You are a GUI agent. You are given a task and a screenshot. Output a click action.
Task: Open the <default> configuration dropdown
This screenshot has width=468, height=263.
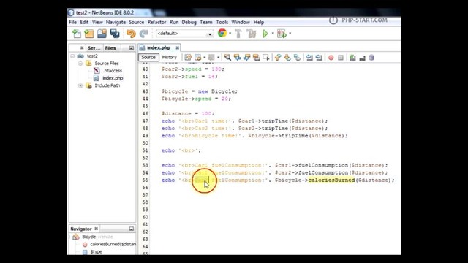click(x=184, y=34)
